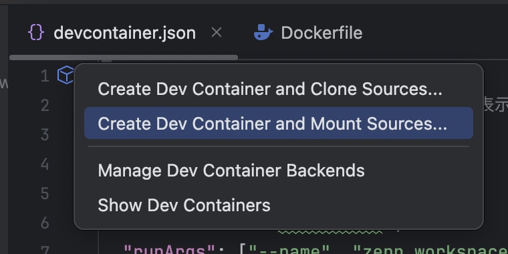This screenshot has width=508, height=254.
Task: Click the JSON braces icon on devcontainer.json tab
Action: 35,33
